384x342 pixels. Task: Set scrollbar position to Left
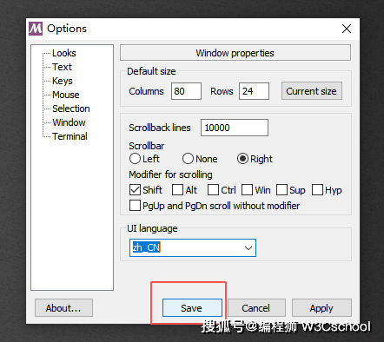click(135, 159)
